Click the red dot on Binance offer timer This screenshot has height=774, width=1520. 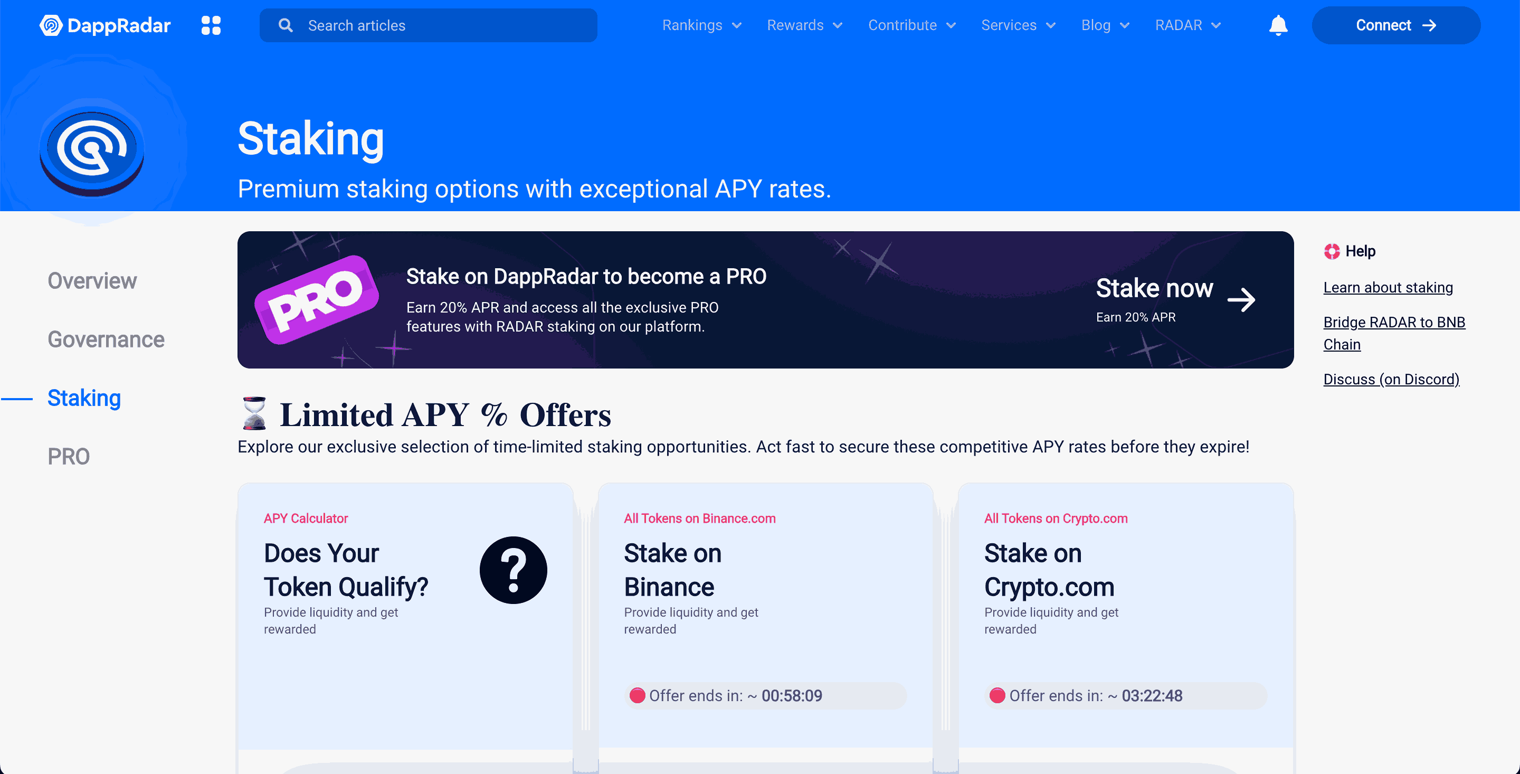coord(637,695)
